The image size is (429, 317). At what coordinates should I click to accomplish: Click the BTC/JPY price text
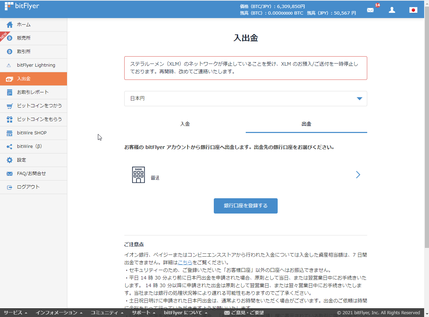pyautogui.click(x=272, y=6)
